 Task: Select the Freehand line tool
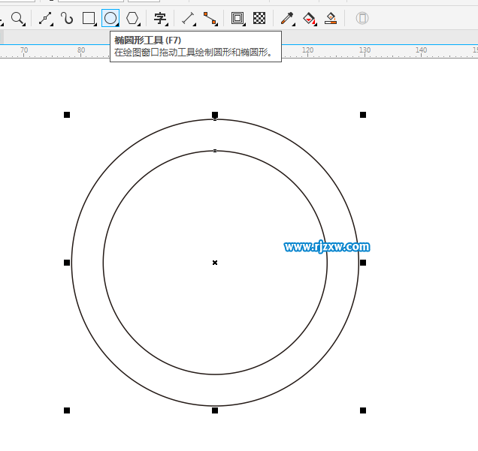[44, 18]
